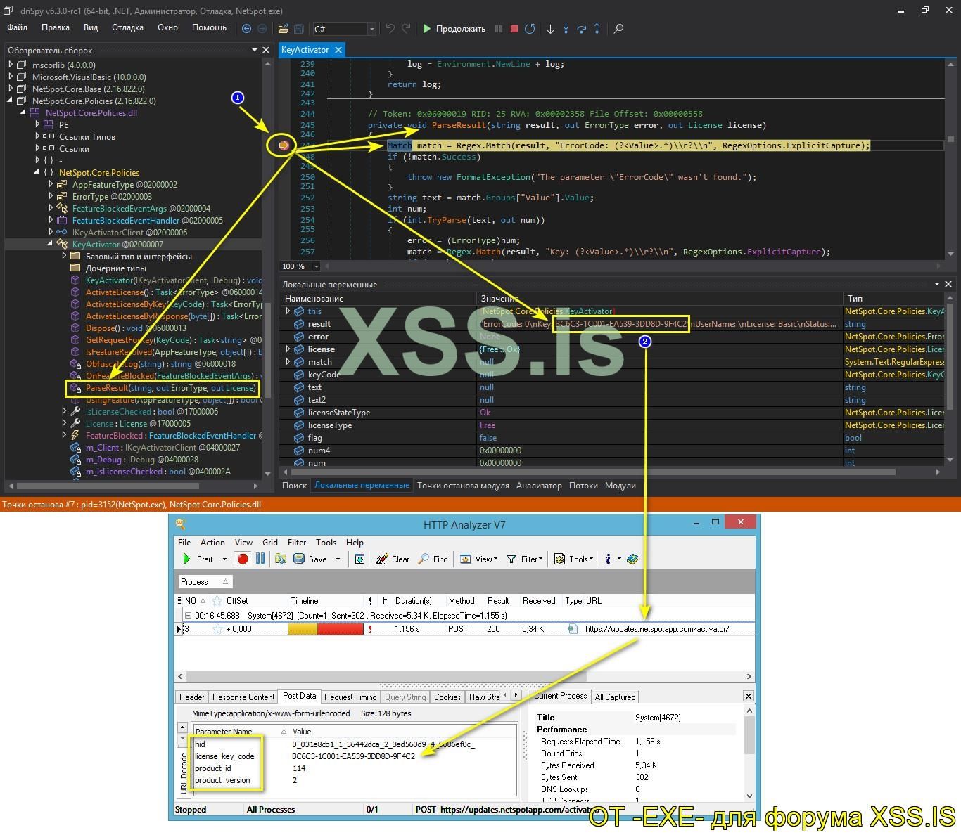Expand the Ссылки Типов node
Viewport: 961px width, 835px height.
[x=37, y=136]
